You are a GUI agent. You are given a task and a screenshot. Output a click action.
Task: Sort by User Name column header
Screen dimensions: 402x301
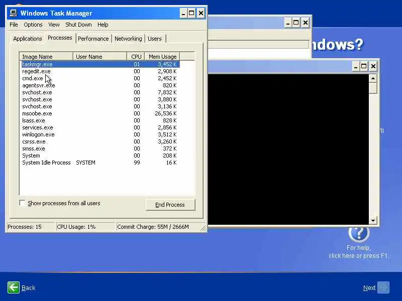pyautogui.click(x=99, y=57)
